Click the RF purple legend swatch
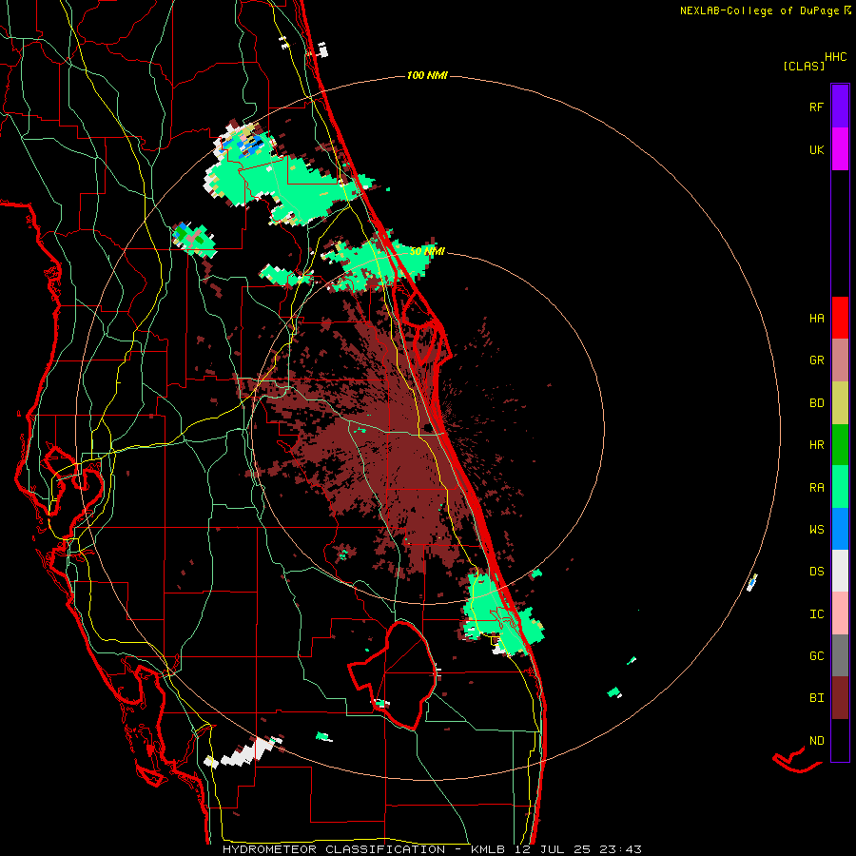This screenshot has height=856, width=856. click(840, 106)
